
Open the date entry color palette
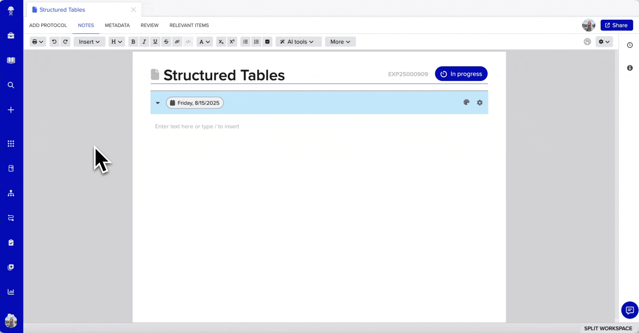coord(467,102)
